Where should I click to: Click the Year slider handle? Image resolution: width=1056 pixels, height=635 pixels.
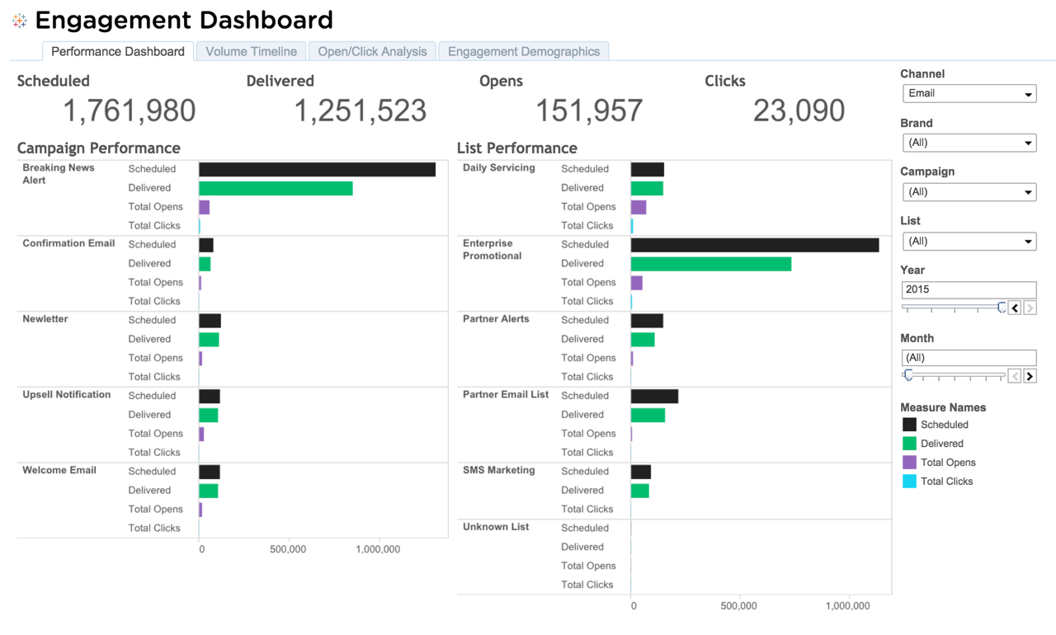click(x=1003, y=307)
